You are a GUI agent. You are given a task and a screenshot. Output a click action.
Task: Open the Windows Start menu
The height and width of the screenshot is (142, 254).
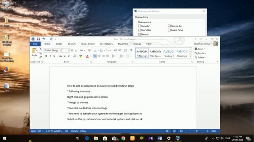[4, 138]
